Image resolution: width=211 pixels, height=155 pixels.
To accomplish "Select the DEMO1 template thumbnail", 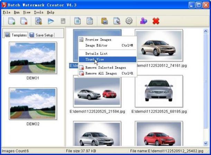I will [x=33, y=58].
